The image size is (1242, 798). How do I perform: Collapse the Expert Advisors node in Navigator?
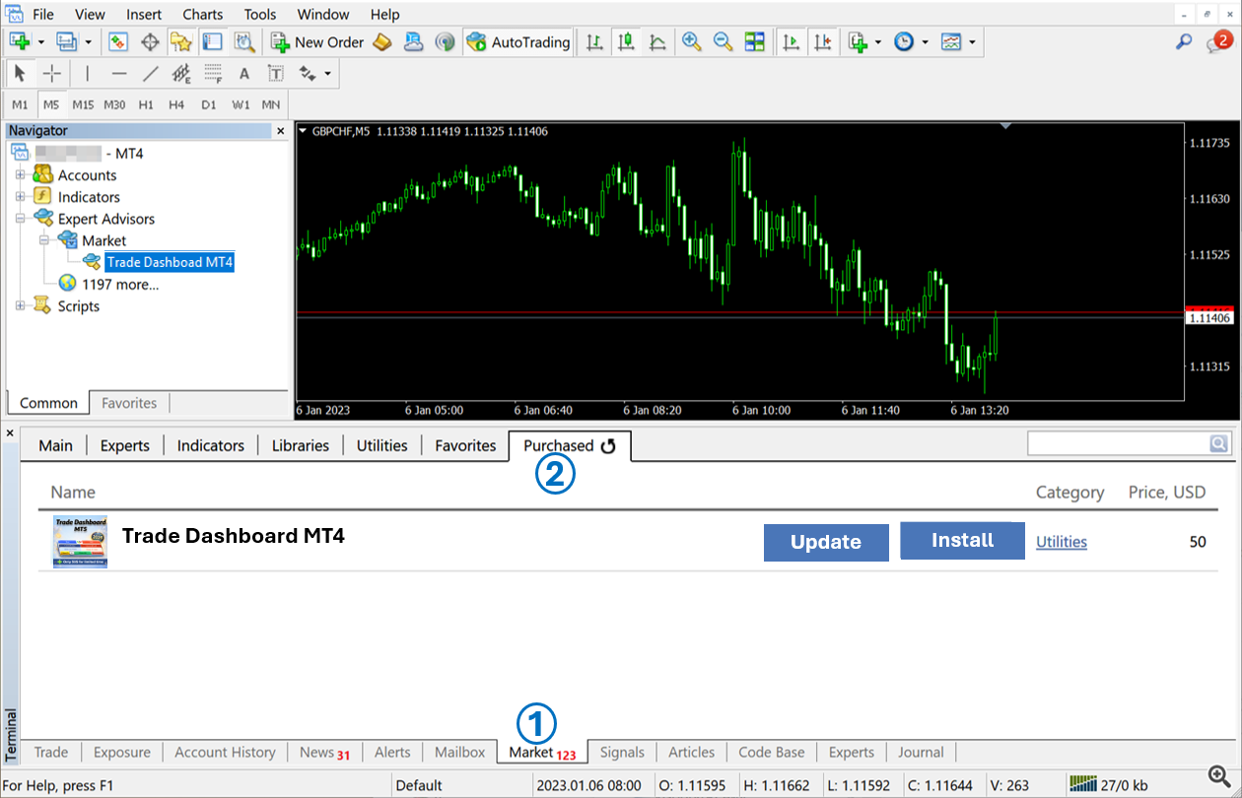click(21, 219)
